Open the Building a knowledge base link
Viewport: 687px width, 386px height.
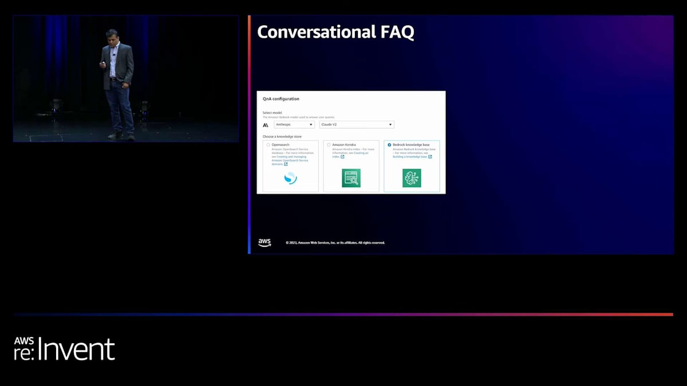tap(410, 157)
